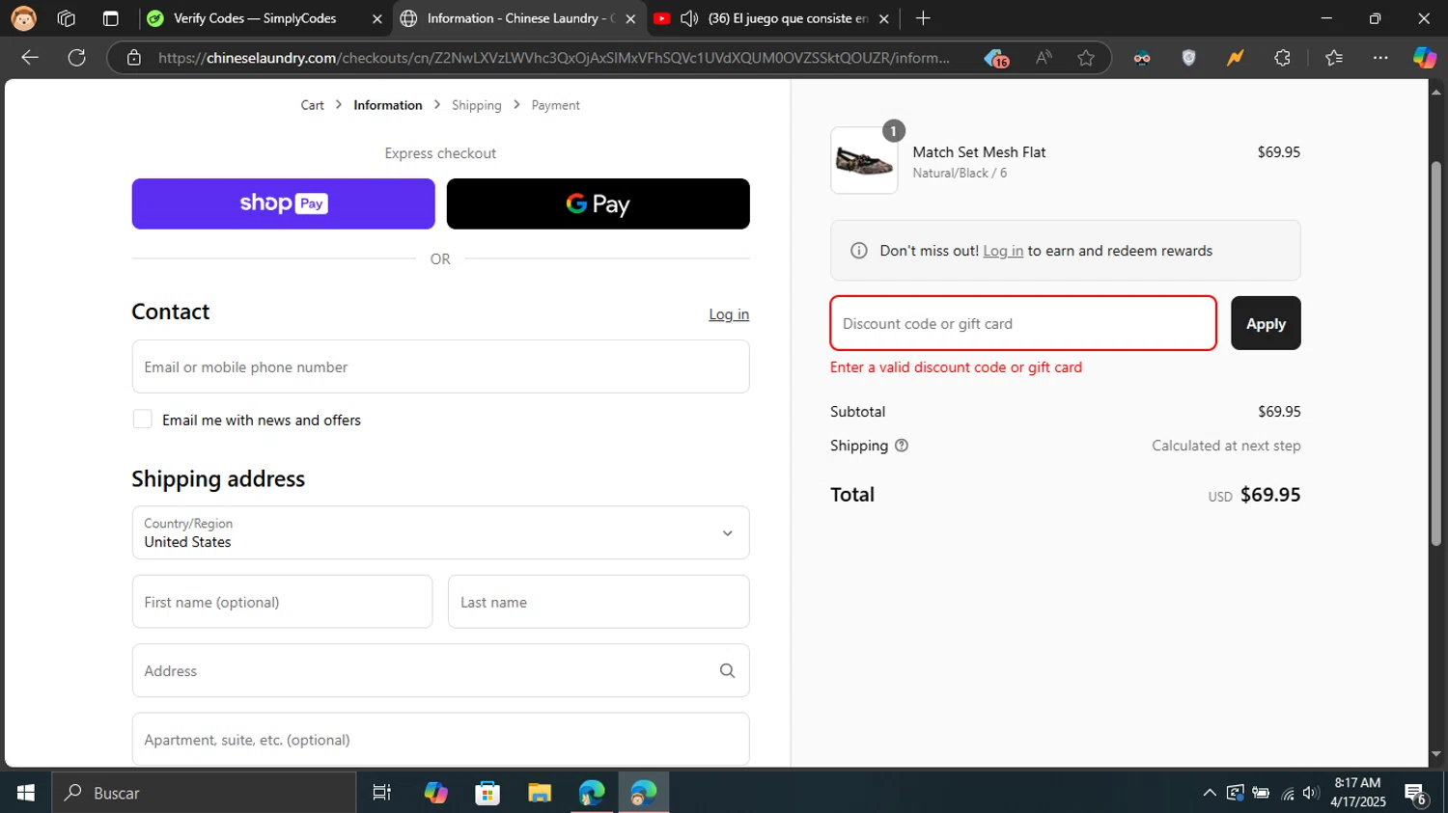This screenshot has height=813, width=1448.
Task: Click the shield extension icon
Action: coord(1189,58)
